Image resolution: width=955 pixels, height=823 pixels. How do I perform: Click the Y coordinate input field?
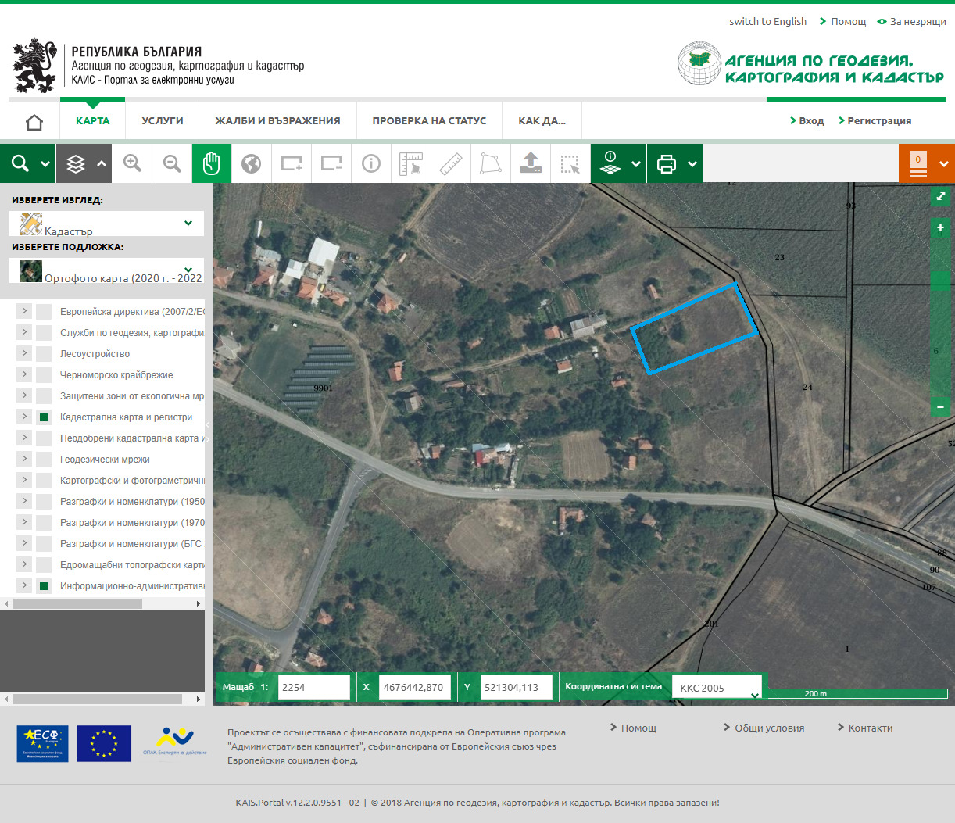(x=516, y=687)
